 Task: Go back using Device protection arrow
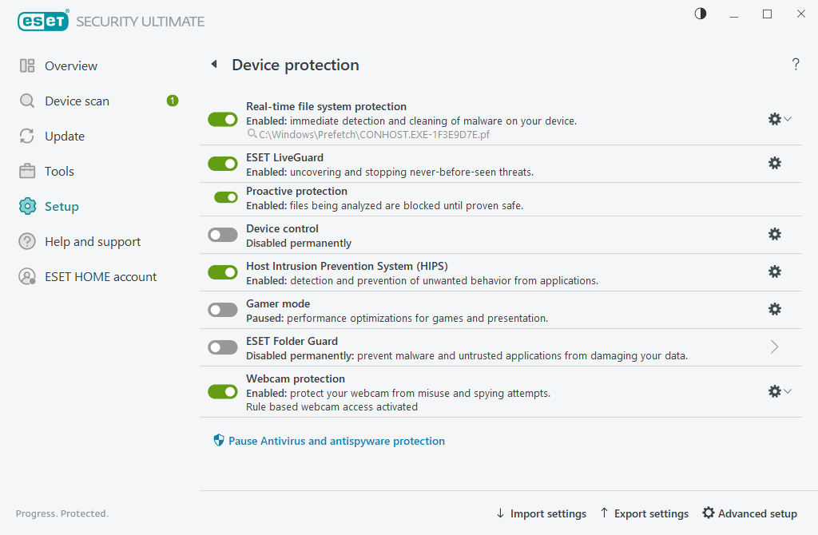pyautogui.click(x=214, y=64)
